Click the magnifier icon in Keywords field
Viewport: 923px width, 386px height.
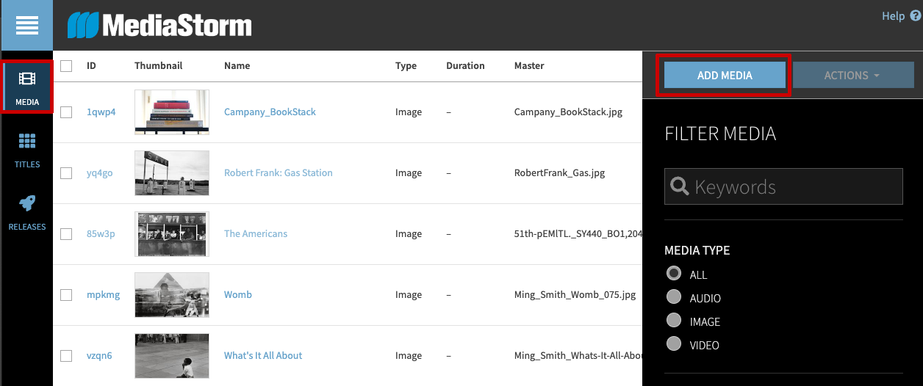click(x=680, y=186)
